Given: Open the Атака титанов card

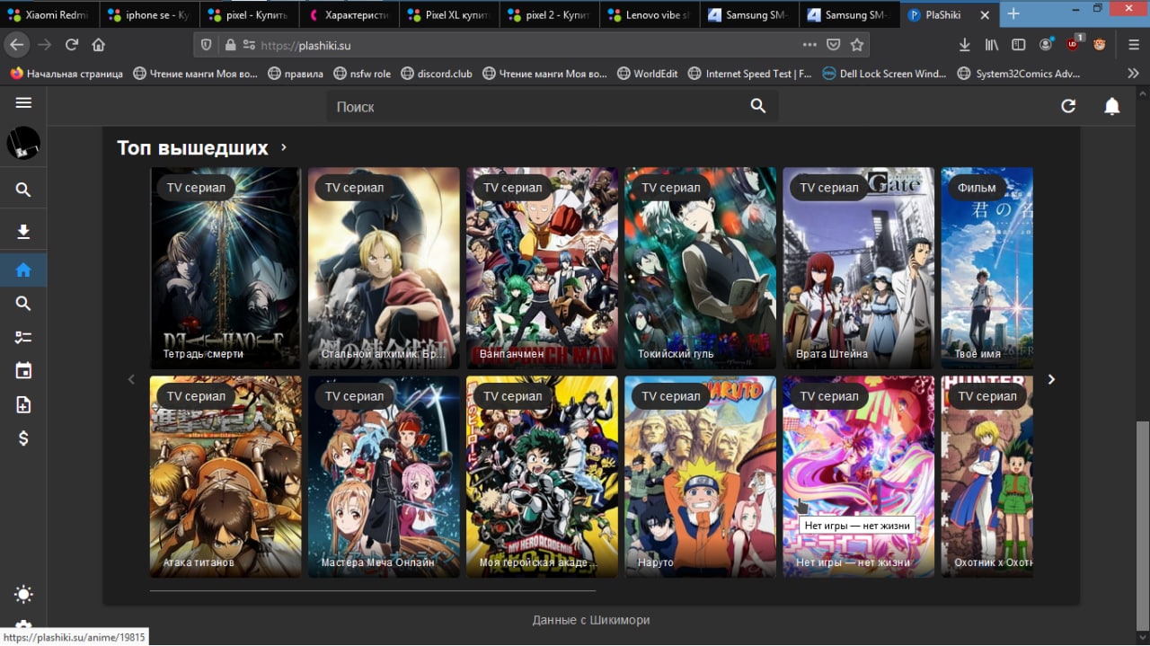Looking at the screenshot, I should click(226, 476).
